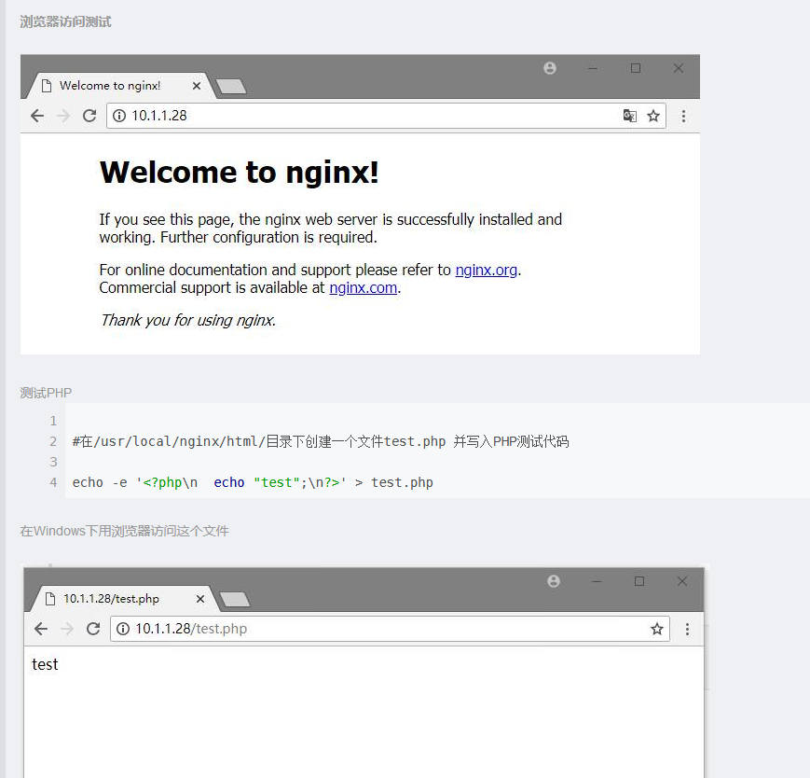Image resolution: width=810 pixels, height=778 pixels.
Task: Open a new tab beside the test.php tab
Action: click(235, 600)
